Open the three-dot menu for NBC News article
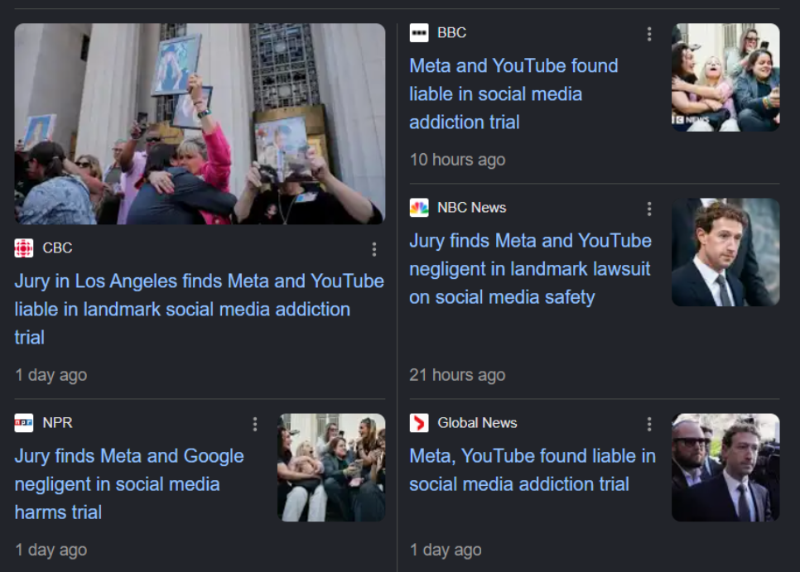 click(649, 209)
